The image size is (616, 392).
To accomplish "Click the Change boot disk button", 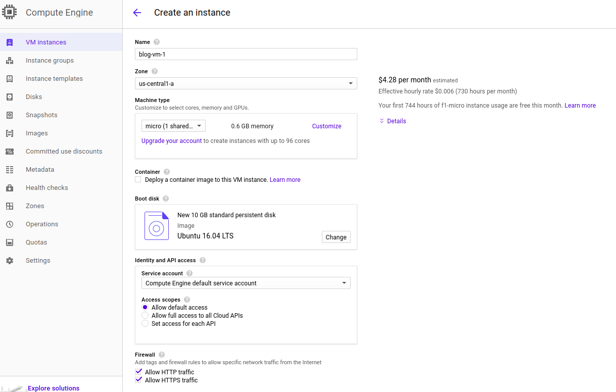I will [336, 237].
